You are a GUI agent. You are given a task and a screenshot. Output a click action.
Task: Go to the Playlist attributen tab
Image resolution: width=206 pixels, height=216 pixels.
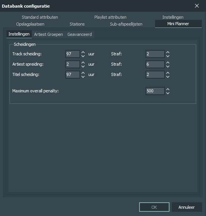(110, 17)
